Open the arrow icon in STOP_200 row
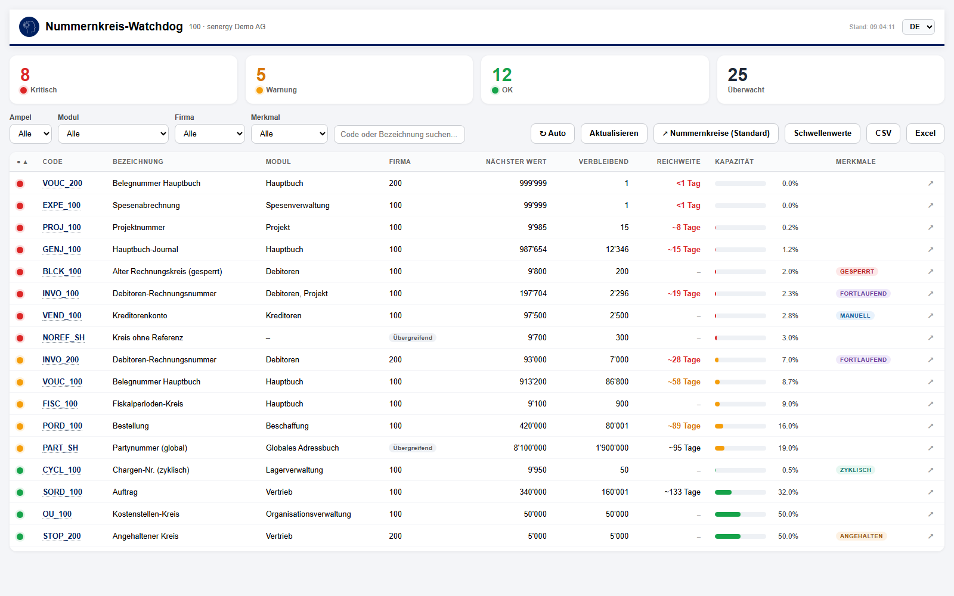This screenshot has width=954, height=596. coord(930,536)
